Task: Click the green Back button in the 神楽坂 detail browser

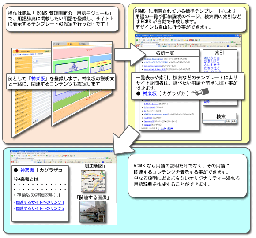Action: tap(12, 156)
